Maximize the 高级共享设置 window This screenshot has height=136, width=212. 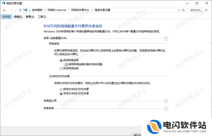197,3
